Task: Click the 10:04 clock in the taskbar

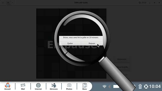Action: (x=155, y=86)
